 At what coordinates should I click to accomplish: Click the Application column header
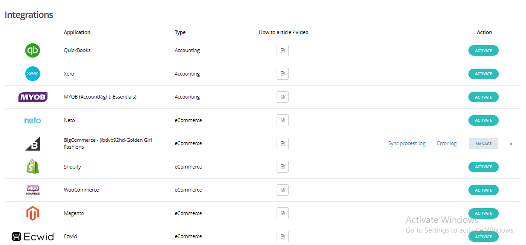click(x=77, y=33)
